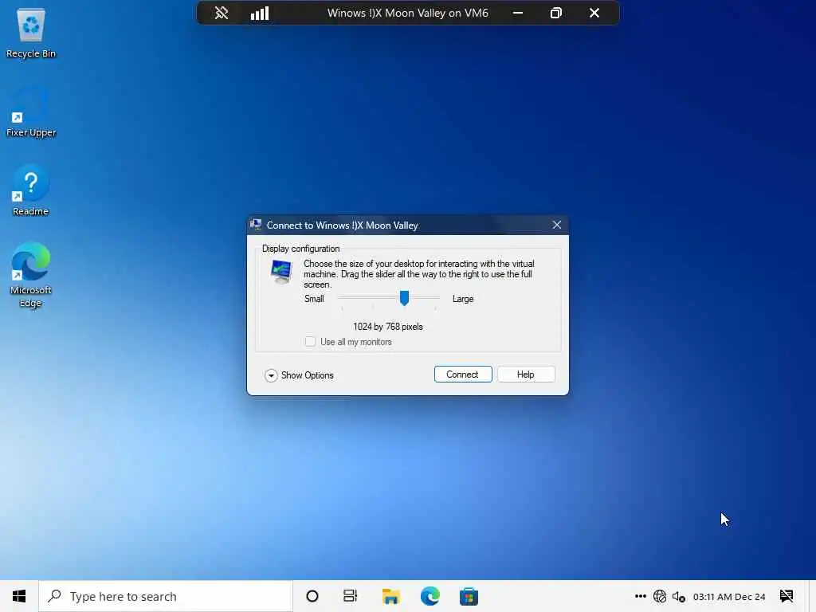Open the Windows Start menu
This screenshot has height=612, width=816.
point(19,596)
